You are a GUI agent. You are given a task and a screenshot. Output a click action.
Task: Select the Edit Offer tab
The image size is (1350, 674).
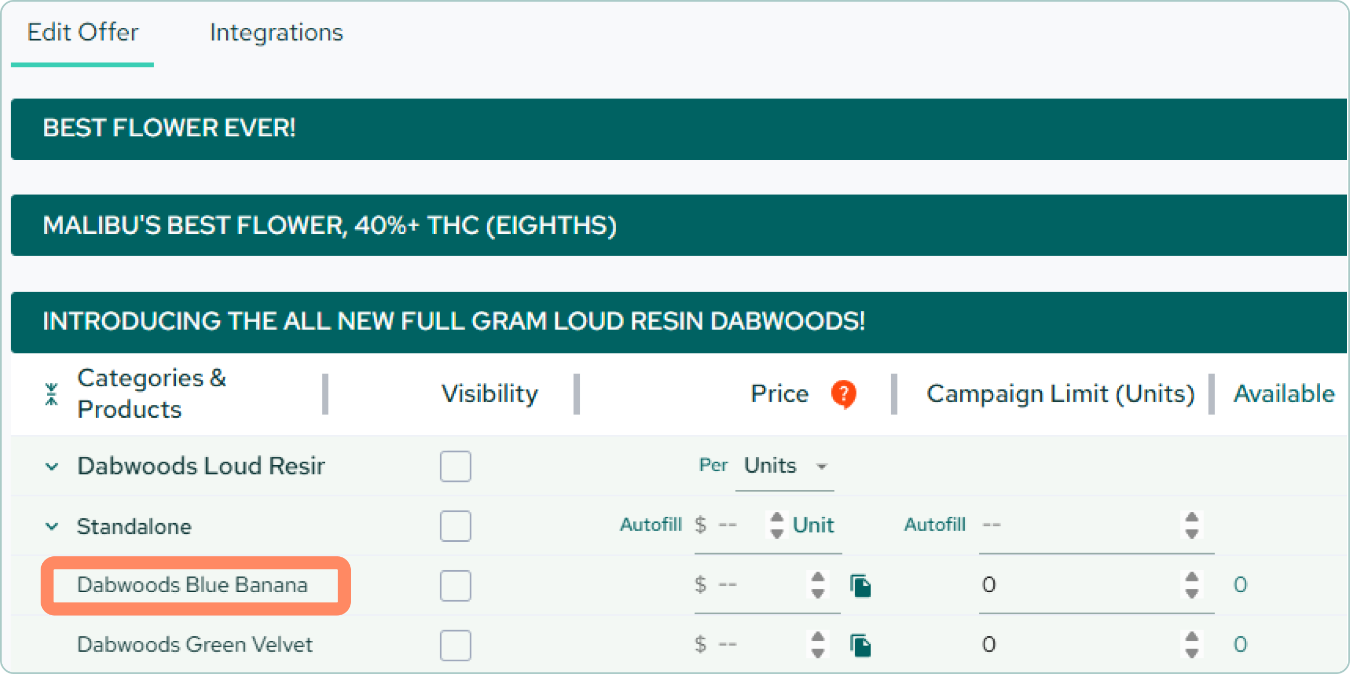tap(83, 33)
